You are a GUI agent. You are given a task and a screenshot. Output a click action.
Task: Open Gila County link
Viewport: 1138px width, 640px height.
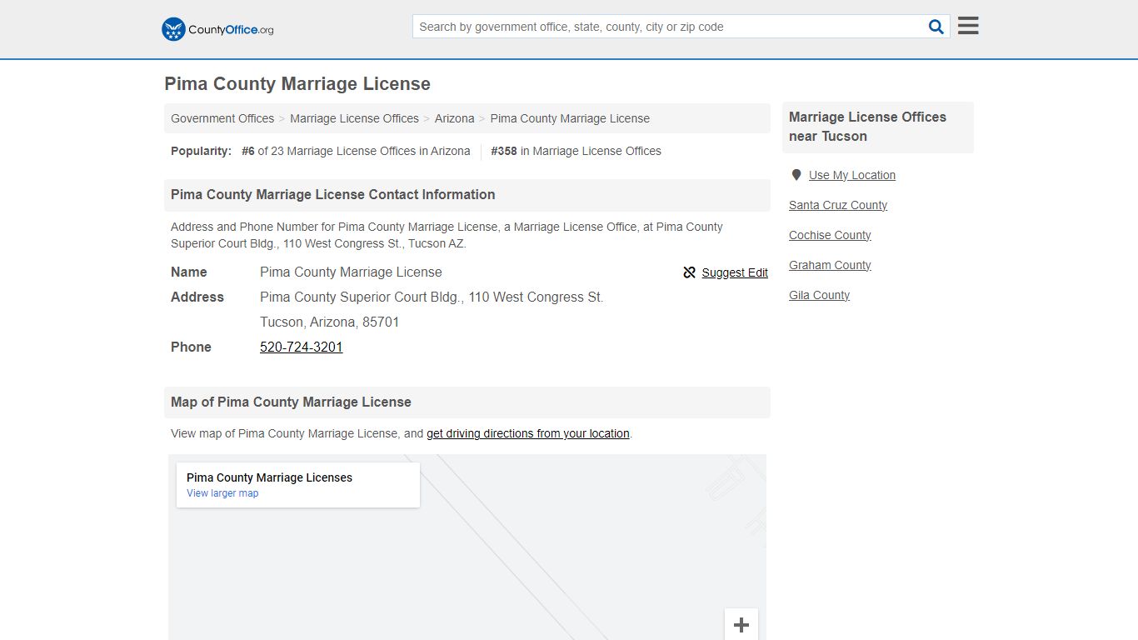[x=819, y=295]
